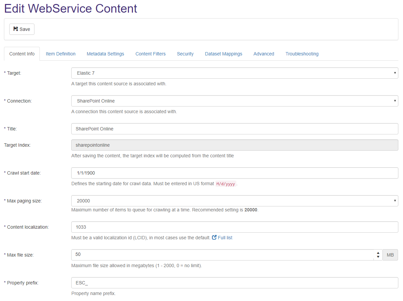The width and height of the screenshot is (403, 301).
Task: Select the Dataset Mappings tab
Action: click(x=223, y=54)
